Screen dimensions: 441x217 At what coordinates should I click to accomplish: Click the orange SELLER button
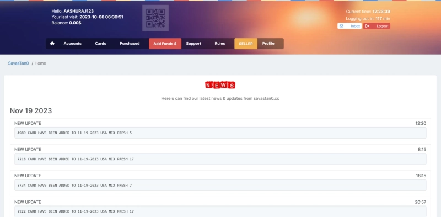point(246,44)
